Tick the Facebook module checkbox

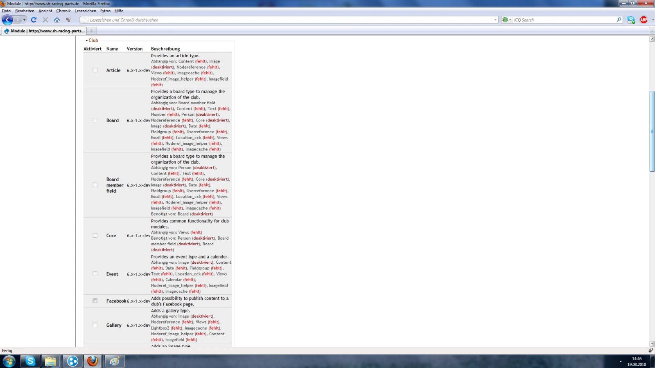click(x=95, y=301)
